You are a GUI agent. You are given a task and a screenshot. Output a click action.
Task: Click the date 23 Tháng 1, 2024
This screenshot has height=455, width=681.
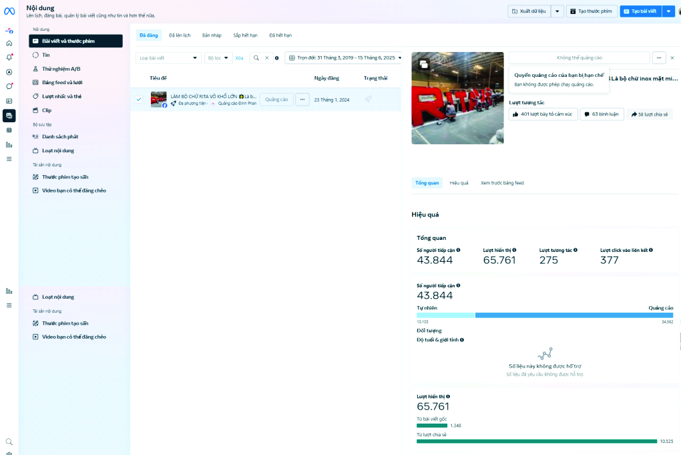click(332, 100)
